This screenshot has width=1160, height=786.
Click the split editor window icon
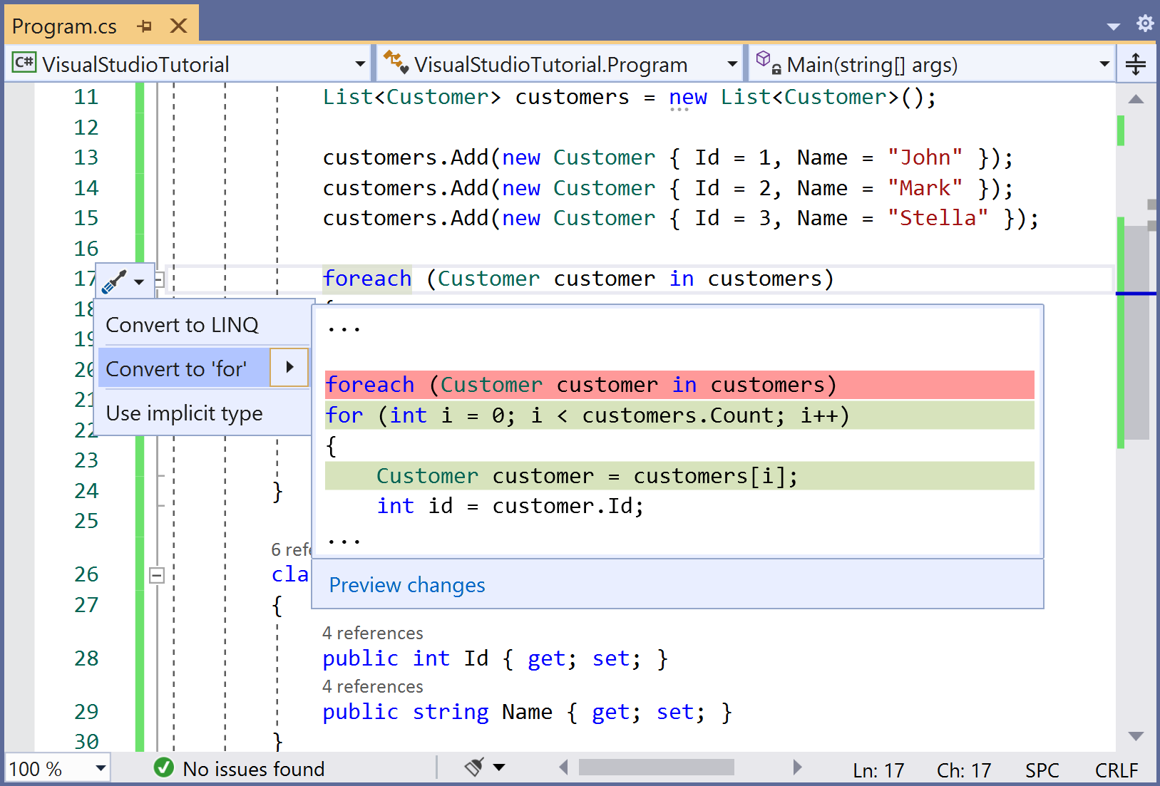(x=1136, y=64)
